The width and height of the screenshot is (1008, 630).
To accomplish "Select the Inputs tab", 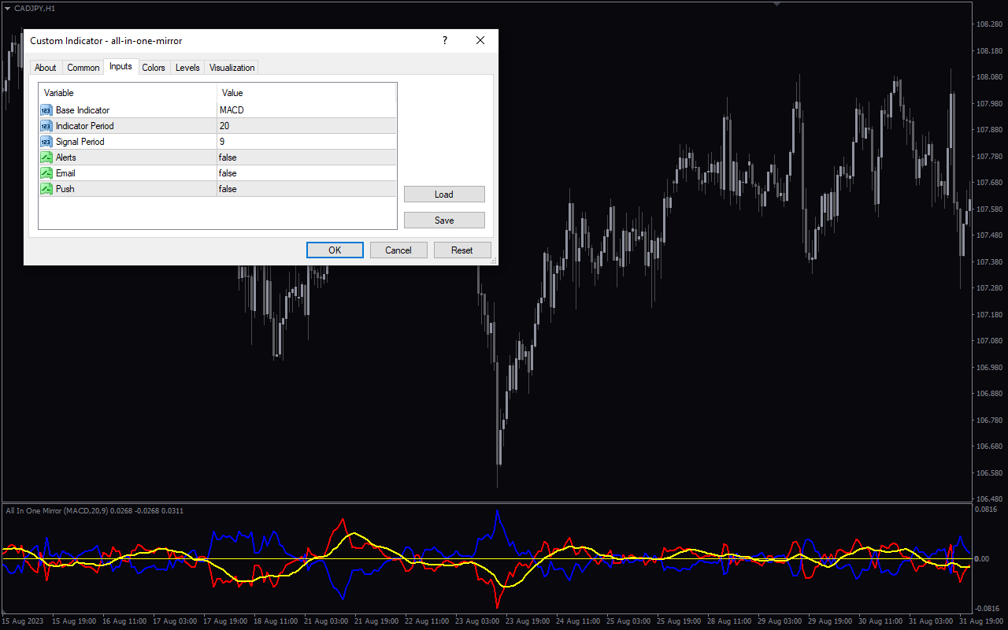I will coord(120,66).
